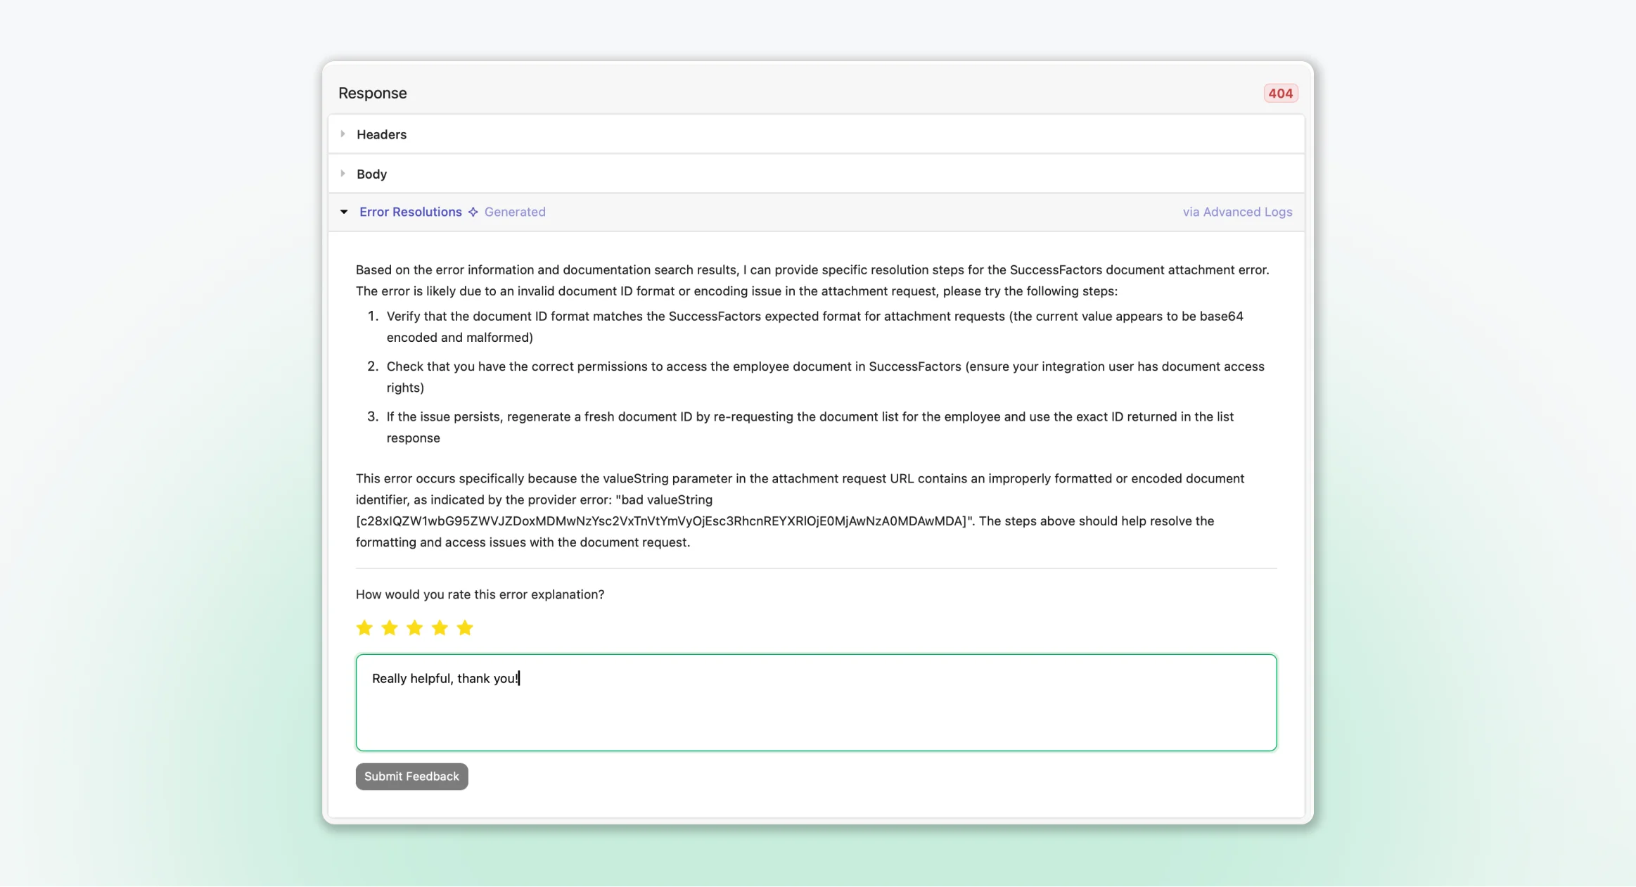
Task: Open the Headers row
Action: pyautogui.click(x=381, y=134)
